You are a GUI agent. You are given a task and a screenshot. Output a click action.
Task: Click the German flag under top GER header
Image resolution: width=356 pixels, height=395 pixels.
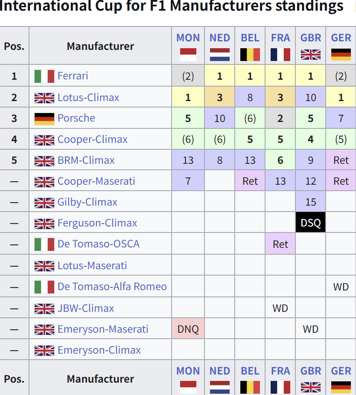tap(341, 55)
